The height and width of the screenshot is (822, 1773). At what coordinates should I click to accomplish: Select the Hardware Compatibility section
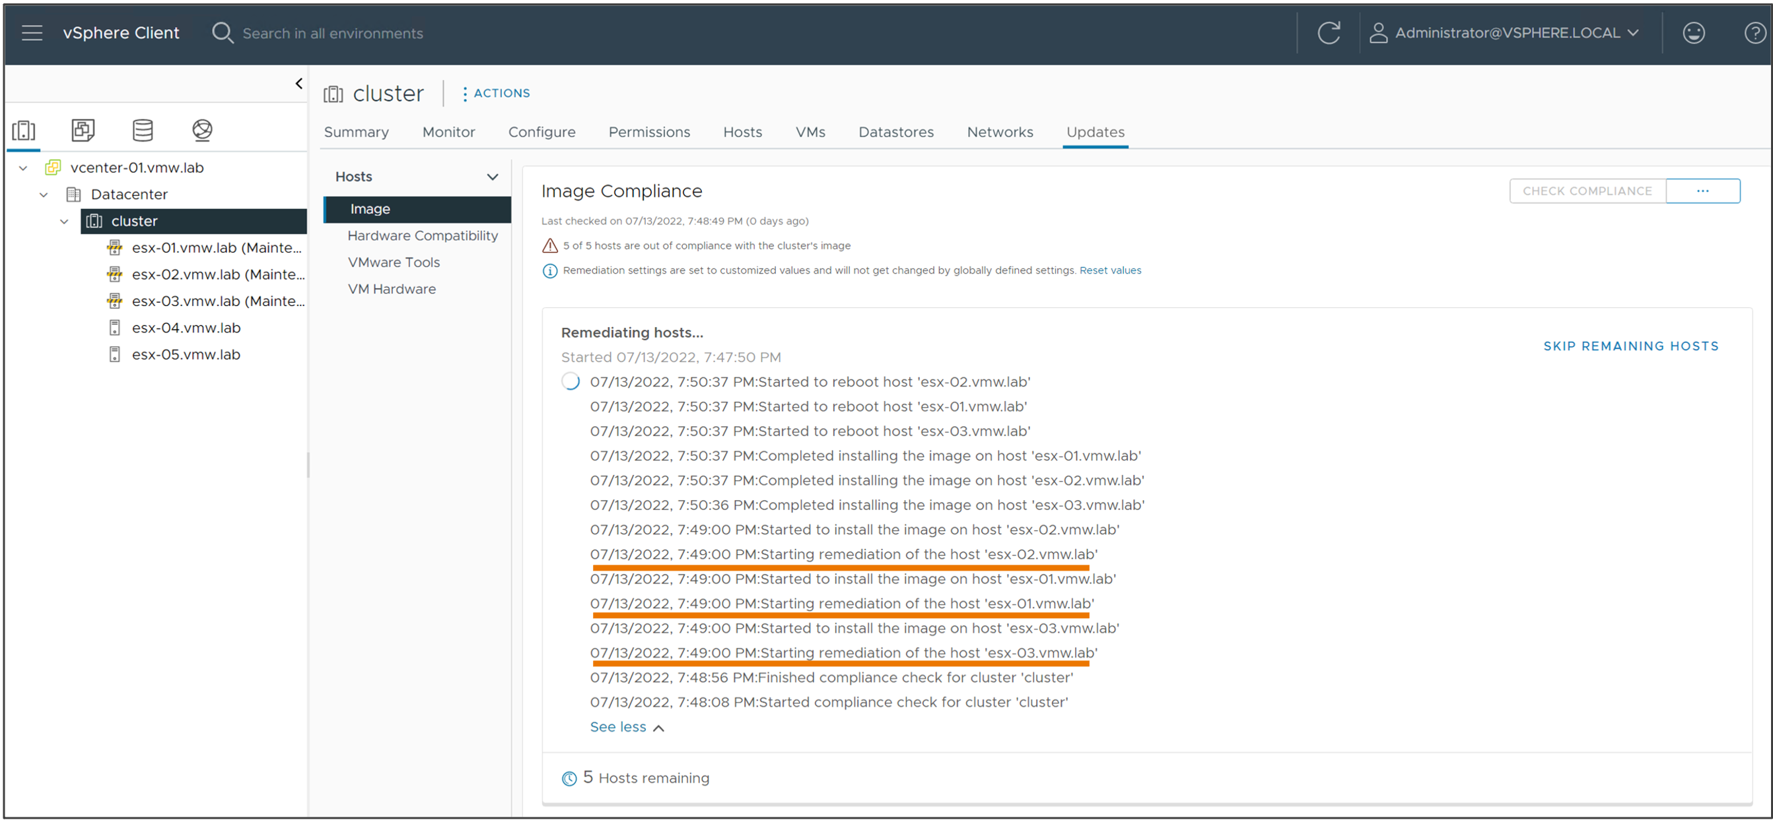(423, 235)
